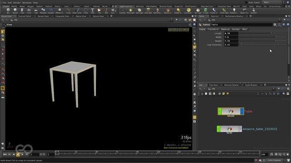
Task: Click the Height value field 7.72
Action: 231,41
